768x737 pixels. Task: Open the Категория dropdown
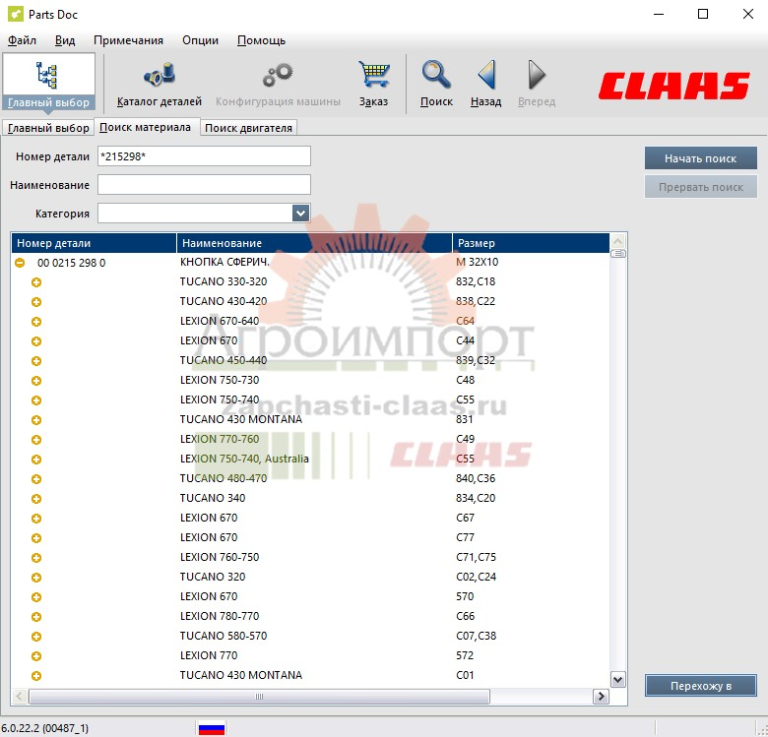[x=300, y=214]
